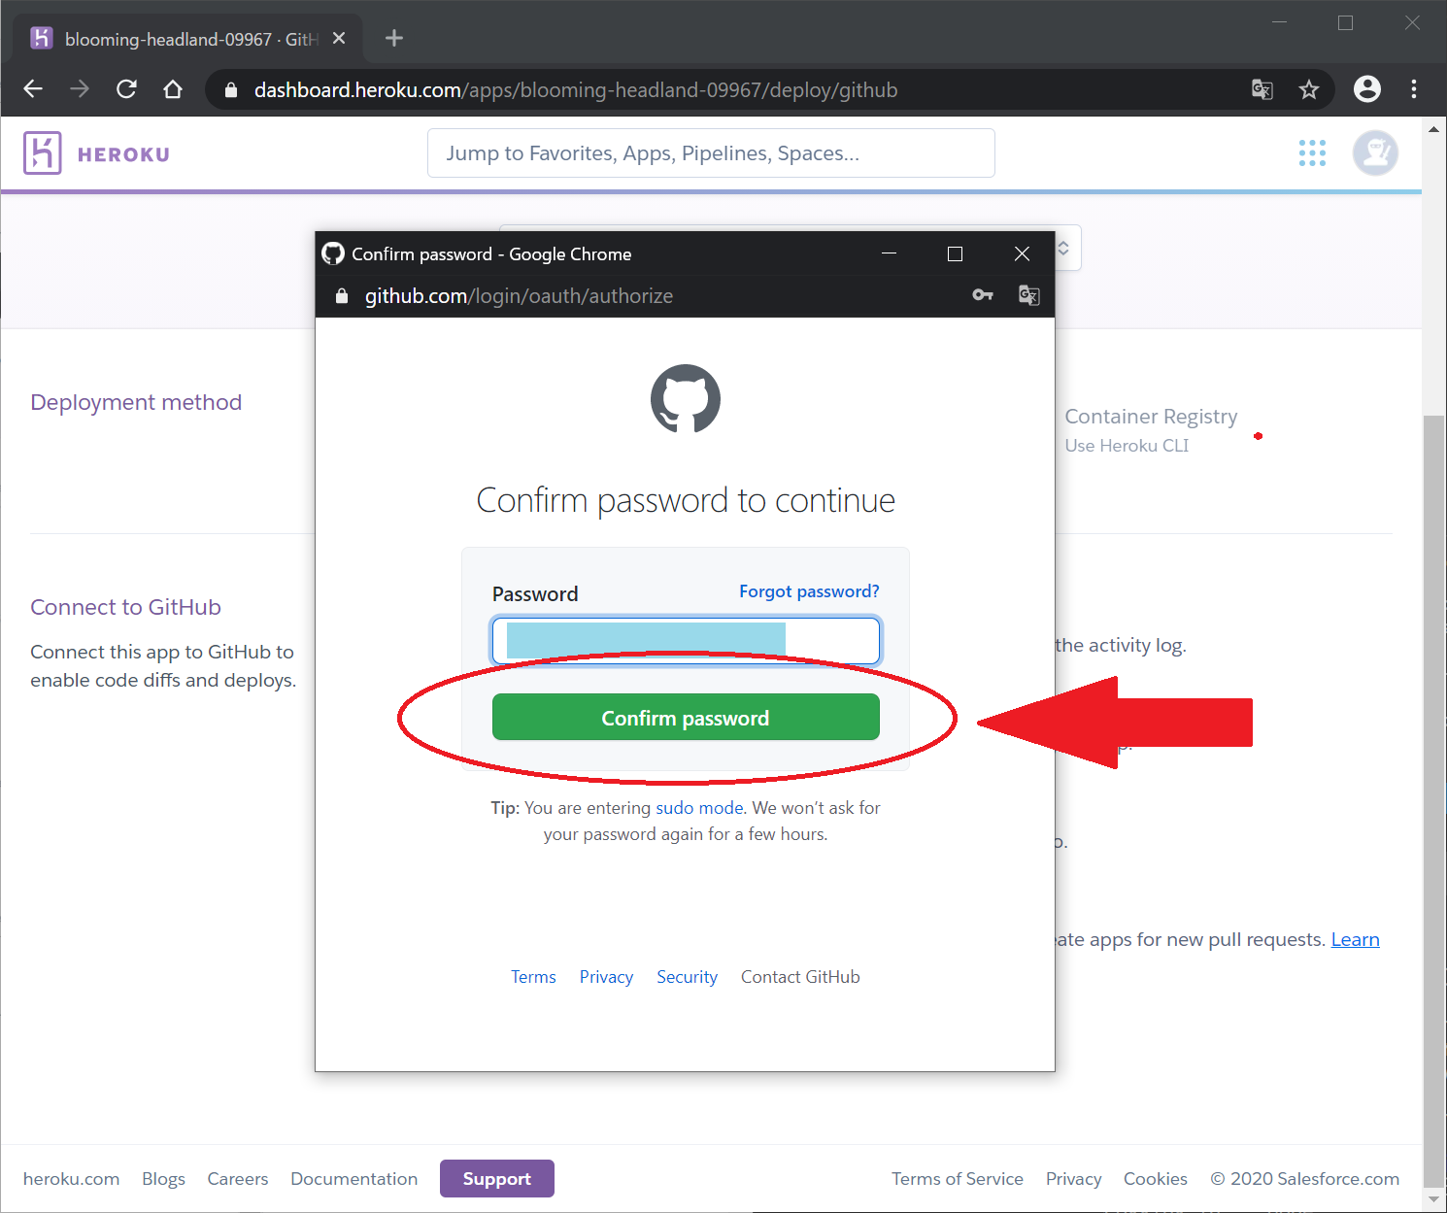Close the Confirm password popup window

point(1022,253)
